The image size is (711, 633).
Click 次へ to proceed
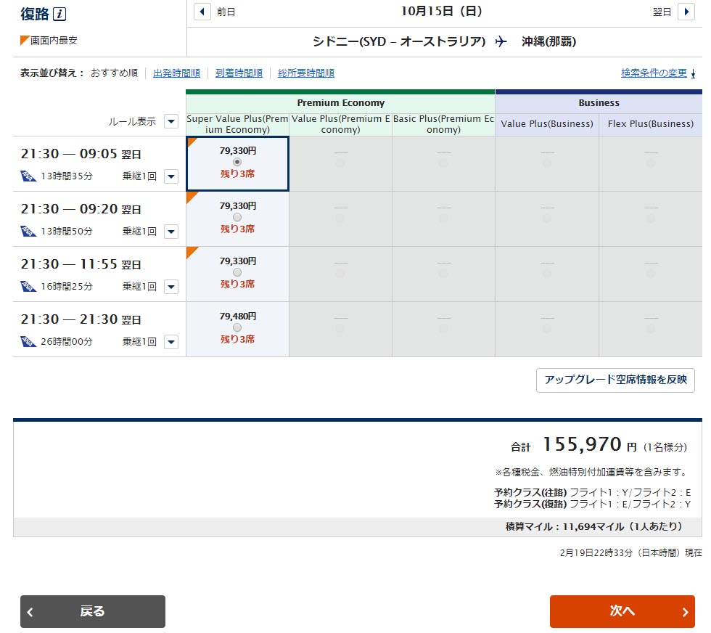pos(622,611)
